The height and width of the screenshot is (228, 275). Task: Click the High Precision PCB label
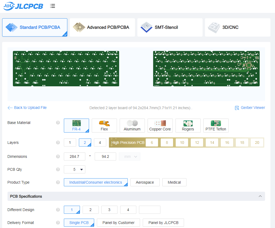tap(128, 142)
